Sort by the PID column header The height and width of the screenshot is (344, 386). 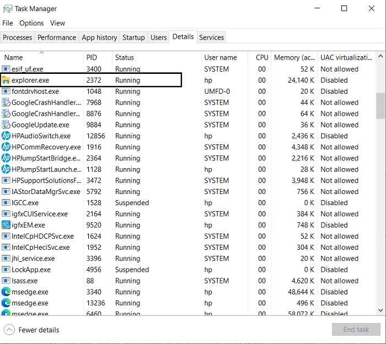tap(92, 57)
